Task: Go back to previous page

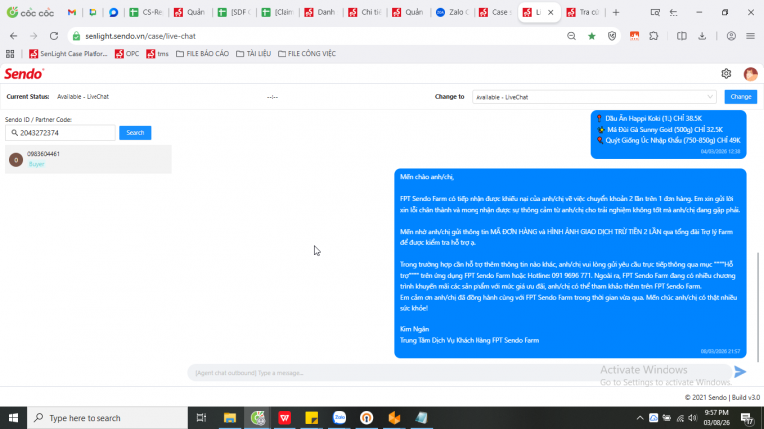Action: (13, 36)
